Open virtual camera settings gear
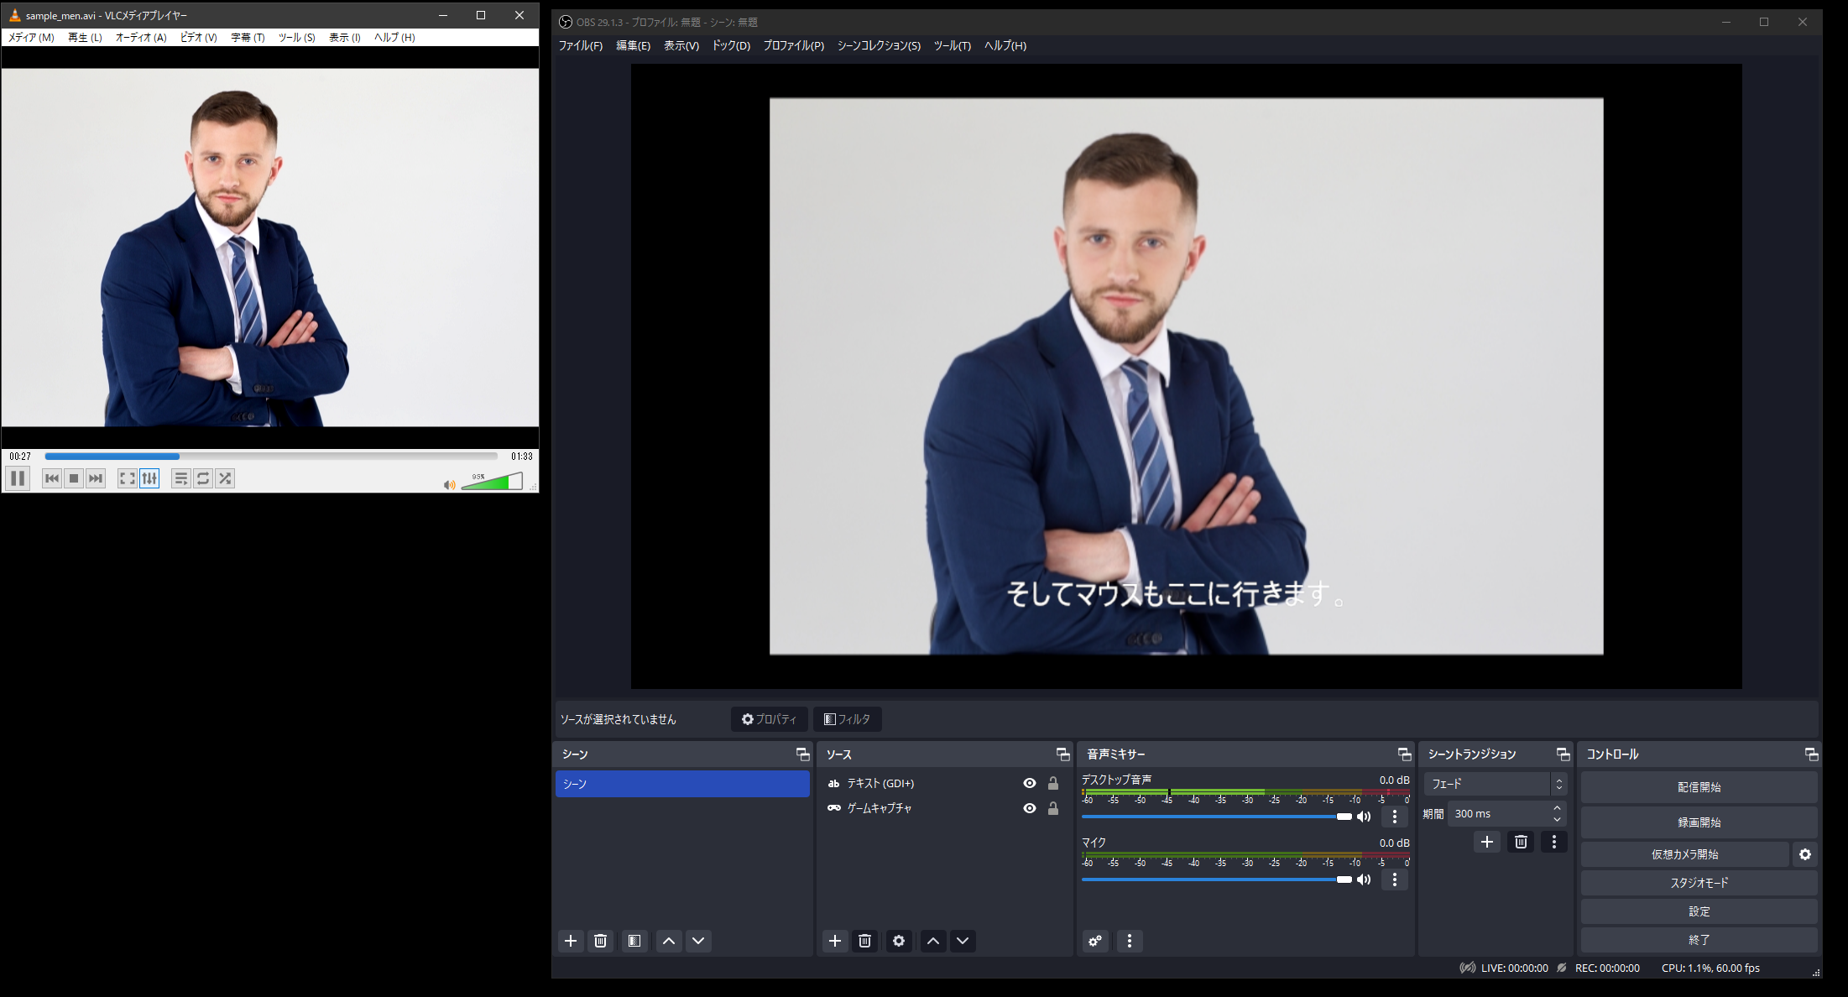Screen dimensions: 1848x997 coord(1804,854)
